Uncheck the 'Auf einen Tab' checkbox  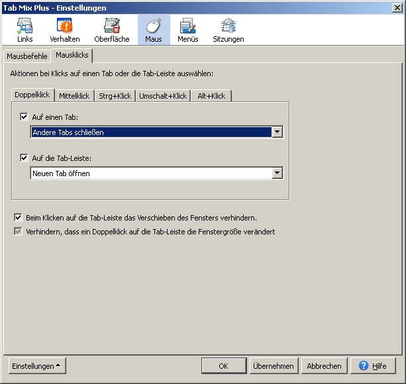(x=24, y=117)
